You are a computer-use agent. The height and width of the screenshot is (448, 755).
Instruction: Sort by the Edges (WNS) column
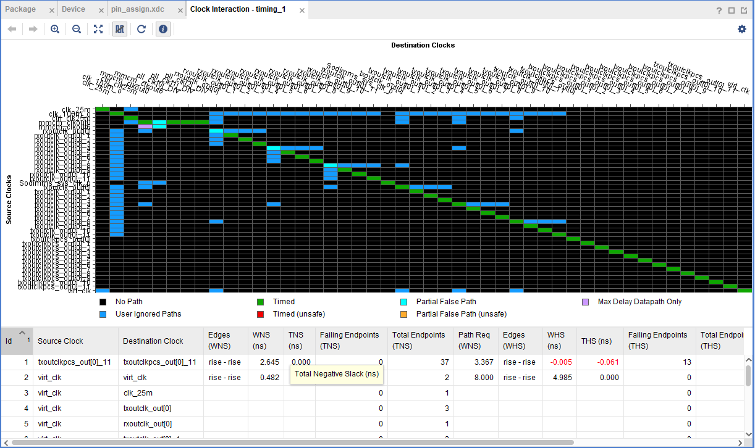coord(226,341)
